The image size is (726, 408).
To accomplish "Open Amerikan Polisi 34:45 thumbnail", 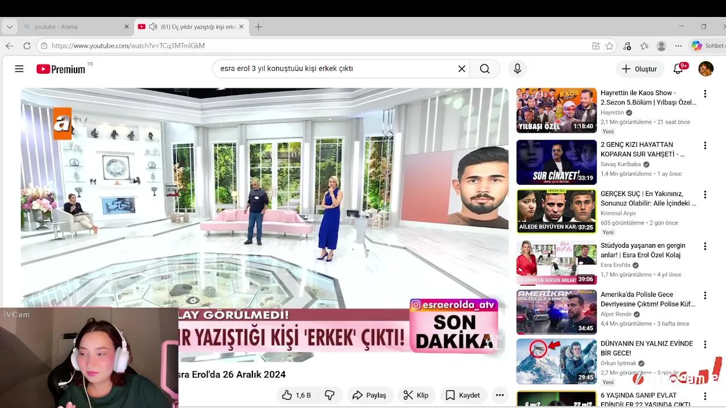I will (556, 312).
